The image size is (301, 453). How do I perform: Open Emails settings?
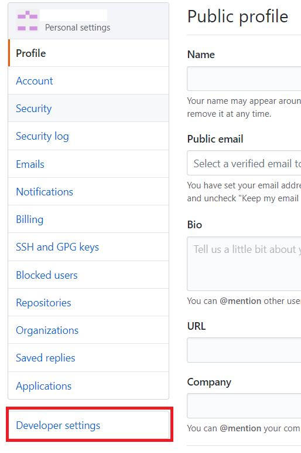coord(88,164)
